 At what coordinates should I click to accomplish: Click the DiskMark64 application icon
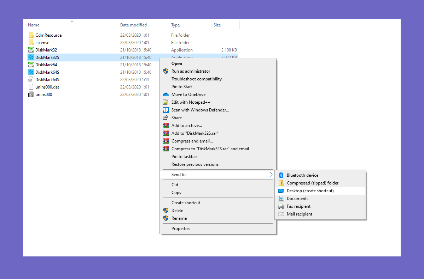click(31, 65)
